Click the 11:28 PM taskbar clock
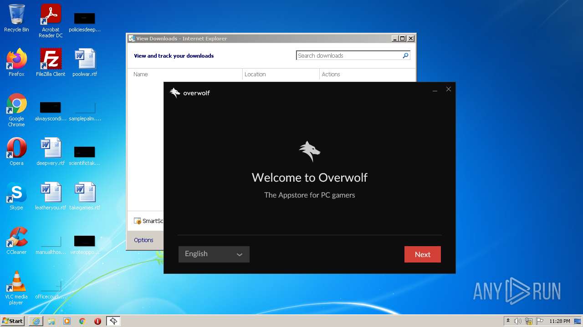The height and width of the screenshot is (327, 583). tap(560, 321)
